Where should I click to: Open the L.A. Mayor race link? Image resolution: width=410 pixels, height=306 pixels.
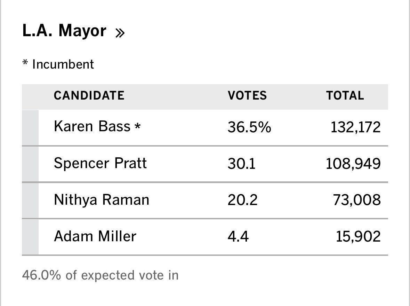(64, 31)
